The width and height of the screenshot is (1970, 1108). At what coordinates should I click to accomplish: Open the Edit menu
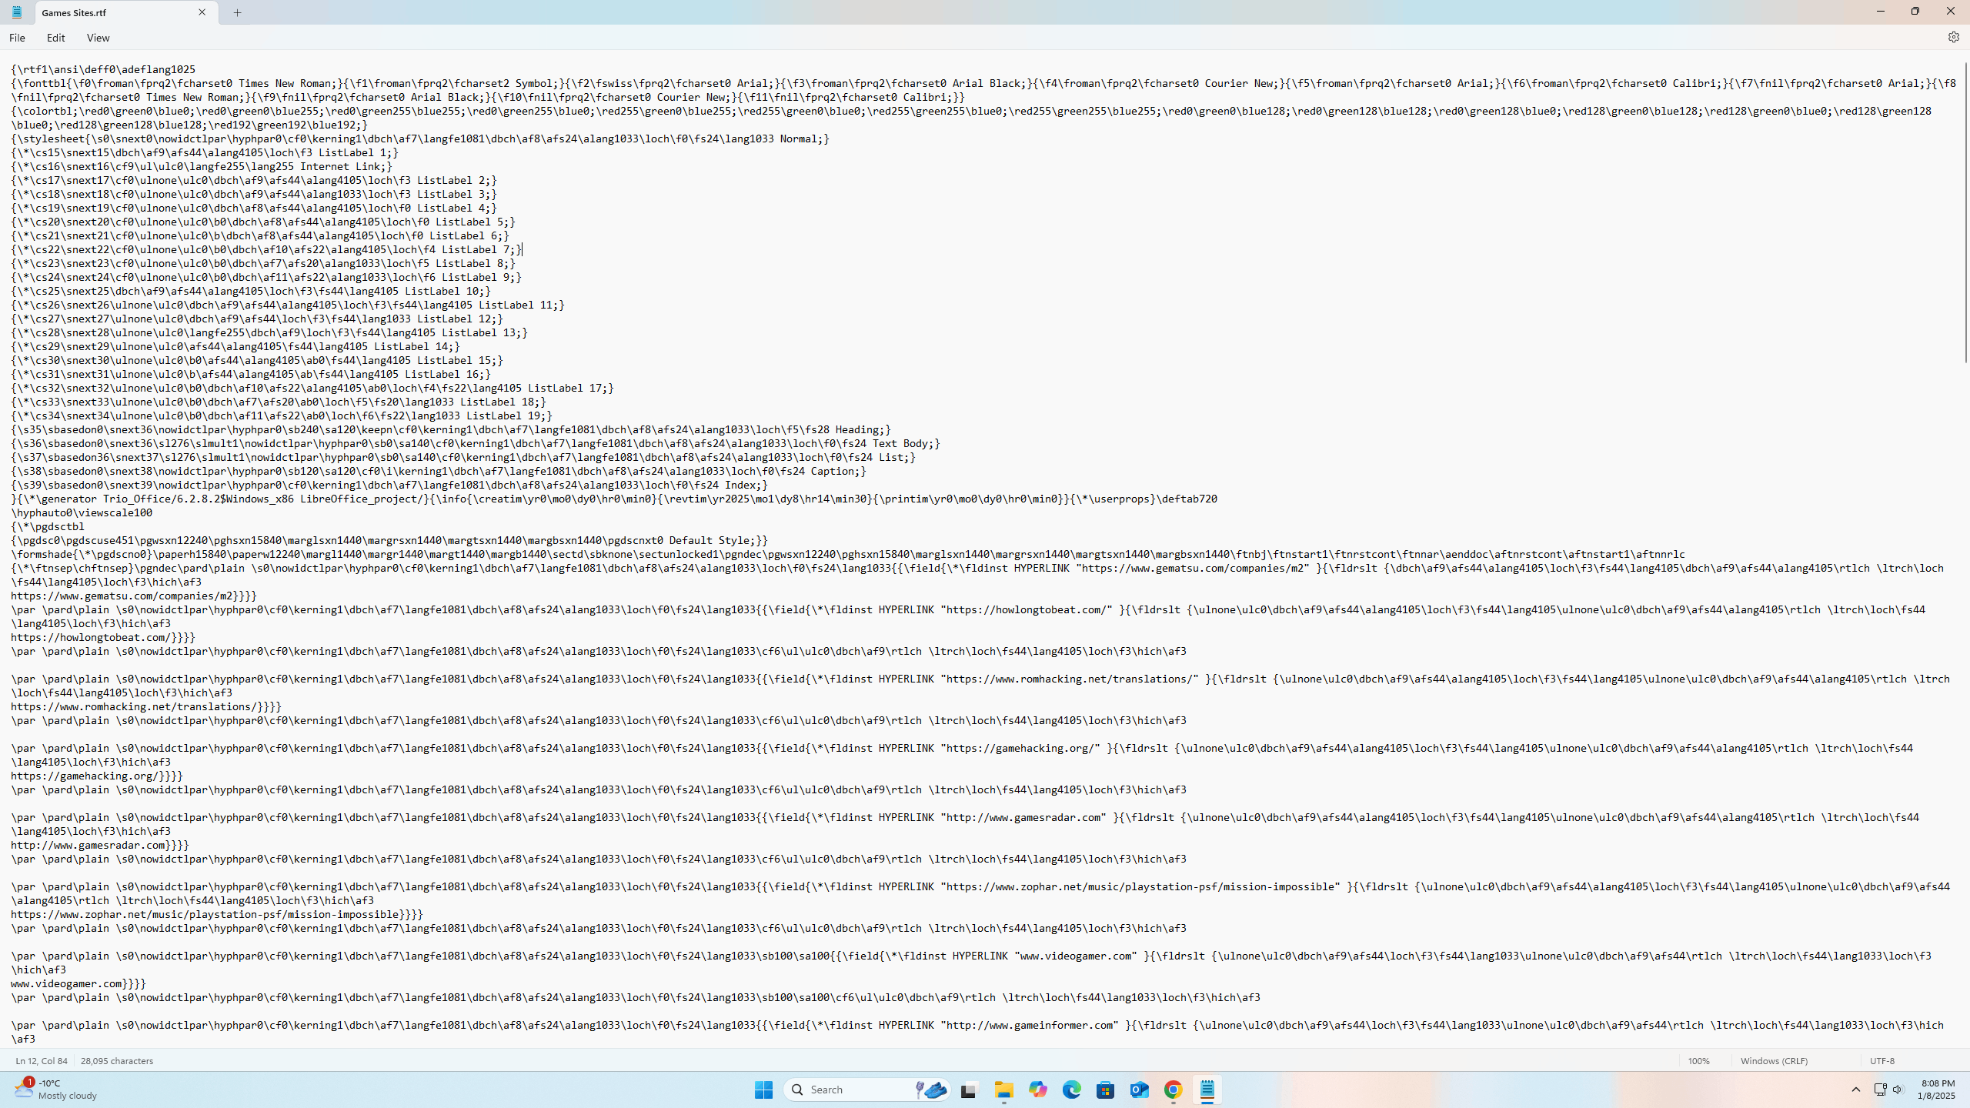coord(55,38)
